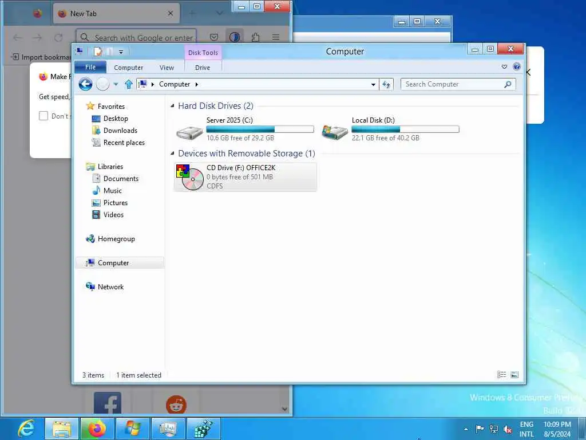586x440 pixels.
Task: Open Recent places in navigation pane
Action: pyautogui.click(x=124, y=143)
